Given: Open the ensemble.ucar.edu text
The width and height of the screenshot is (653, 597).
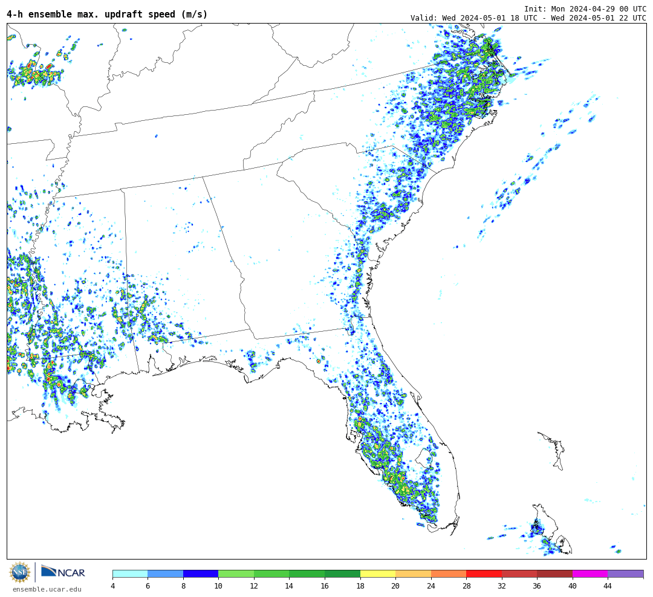Looking at the screenshot, I should pos(47,589).
